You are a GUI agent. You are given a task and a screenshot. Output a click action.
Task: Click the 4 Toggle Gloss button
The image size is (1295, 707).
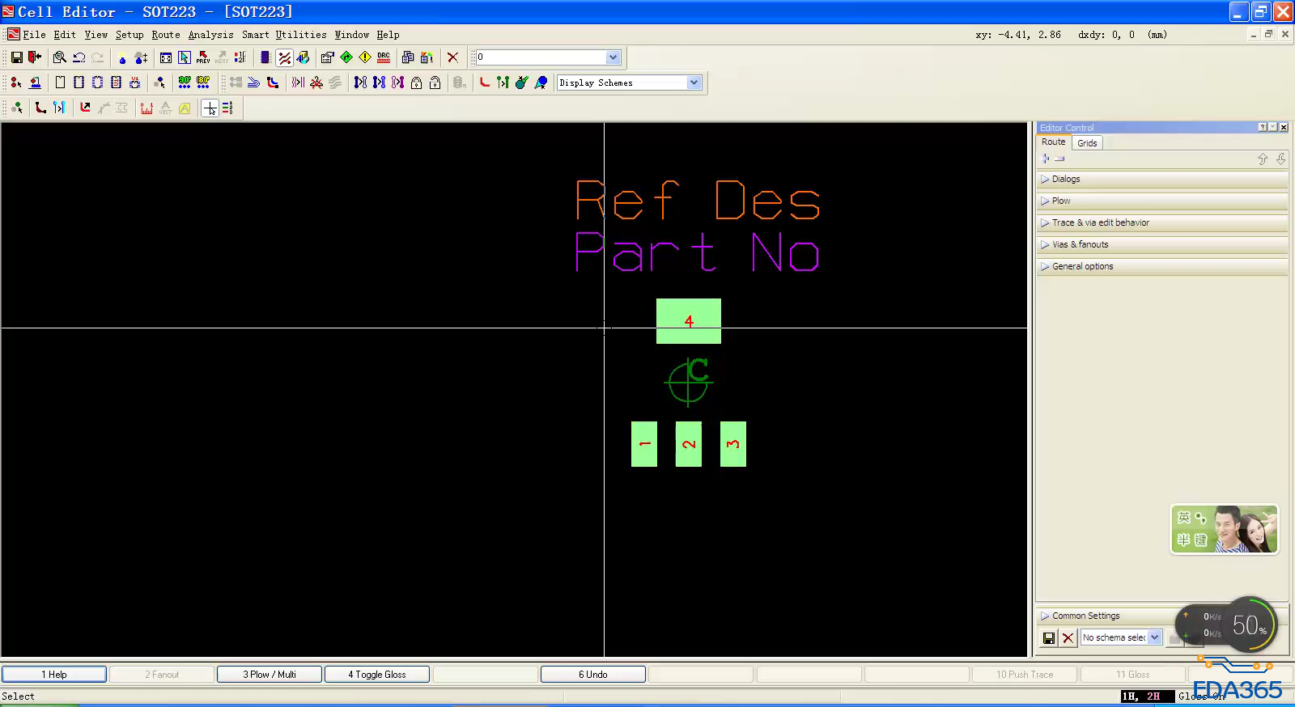[x=377, y=674]
